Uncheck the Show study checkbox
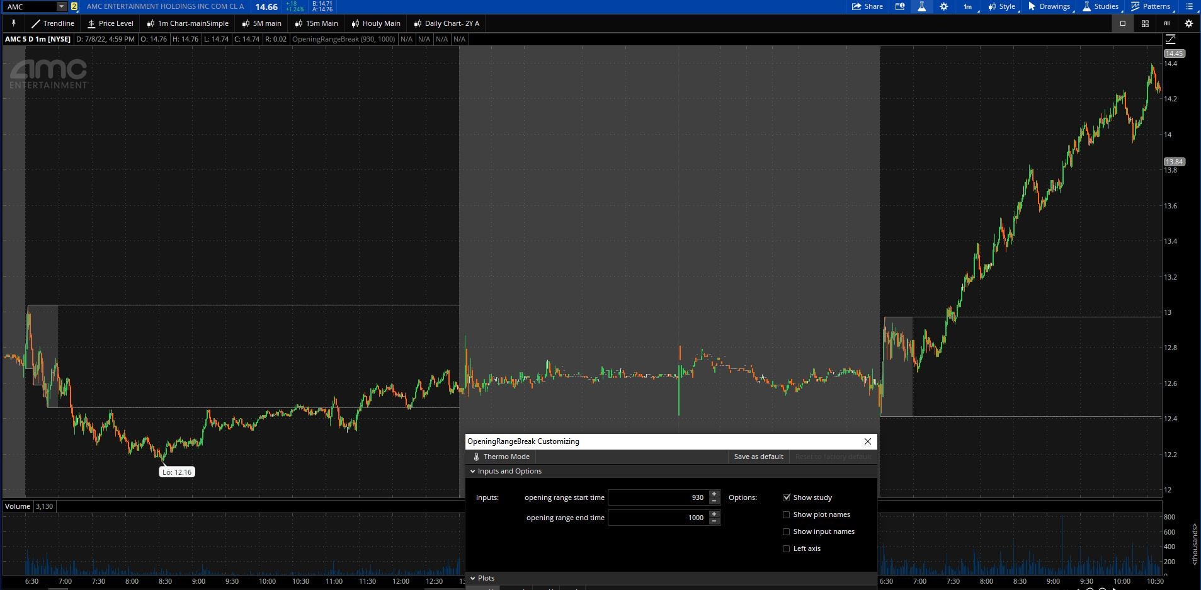Image resolution: width=1201 pixels, height=590 pixels. click(785, 497)
